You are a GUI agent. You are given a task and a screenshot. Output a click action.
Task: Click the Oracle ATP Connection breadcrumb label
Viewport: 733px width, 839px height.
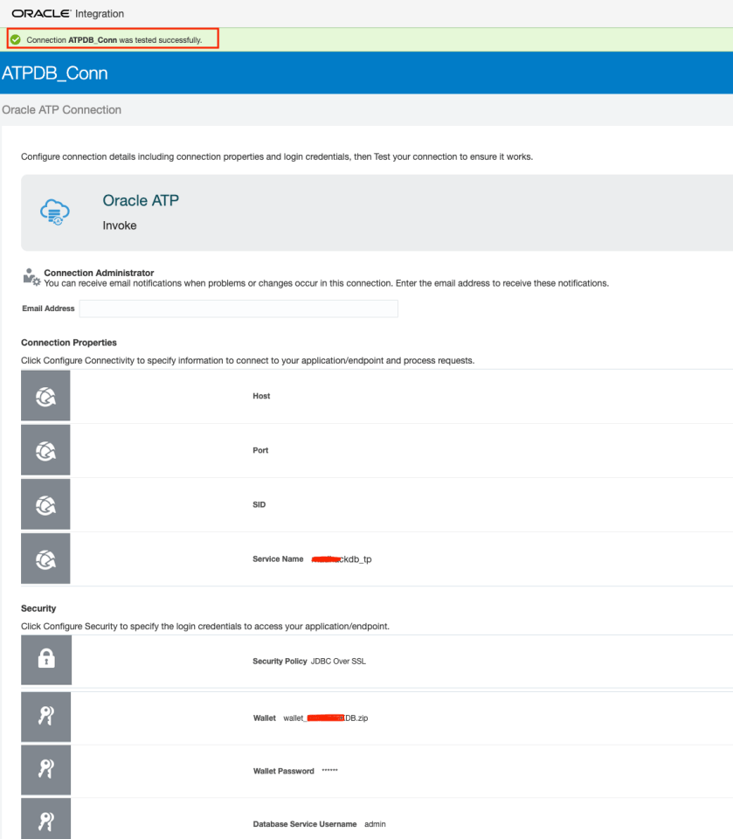(61, 108)
